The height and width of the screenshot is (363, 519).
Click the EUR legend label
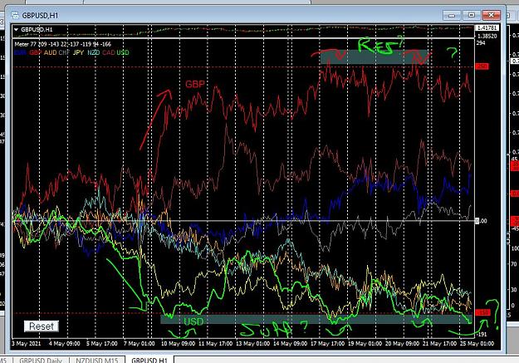click(x=20, y=52)
